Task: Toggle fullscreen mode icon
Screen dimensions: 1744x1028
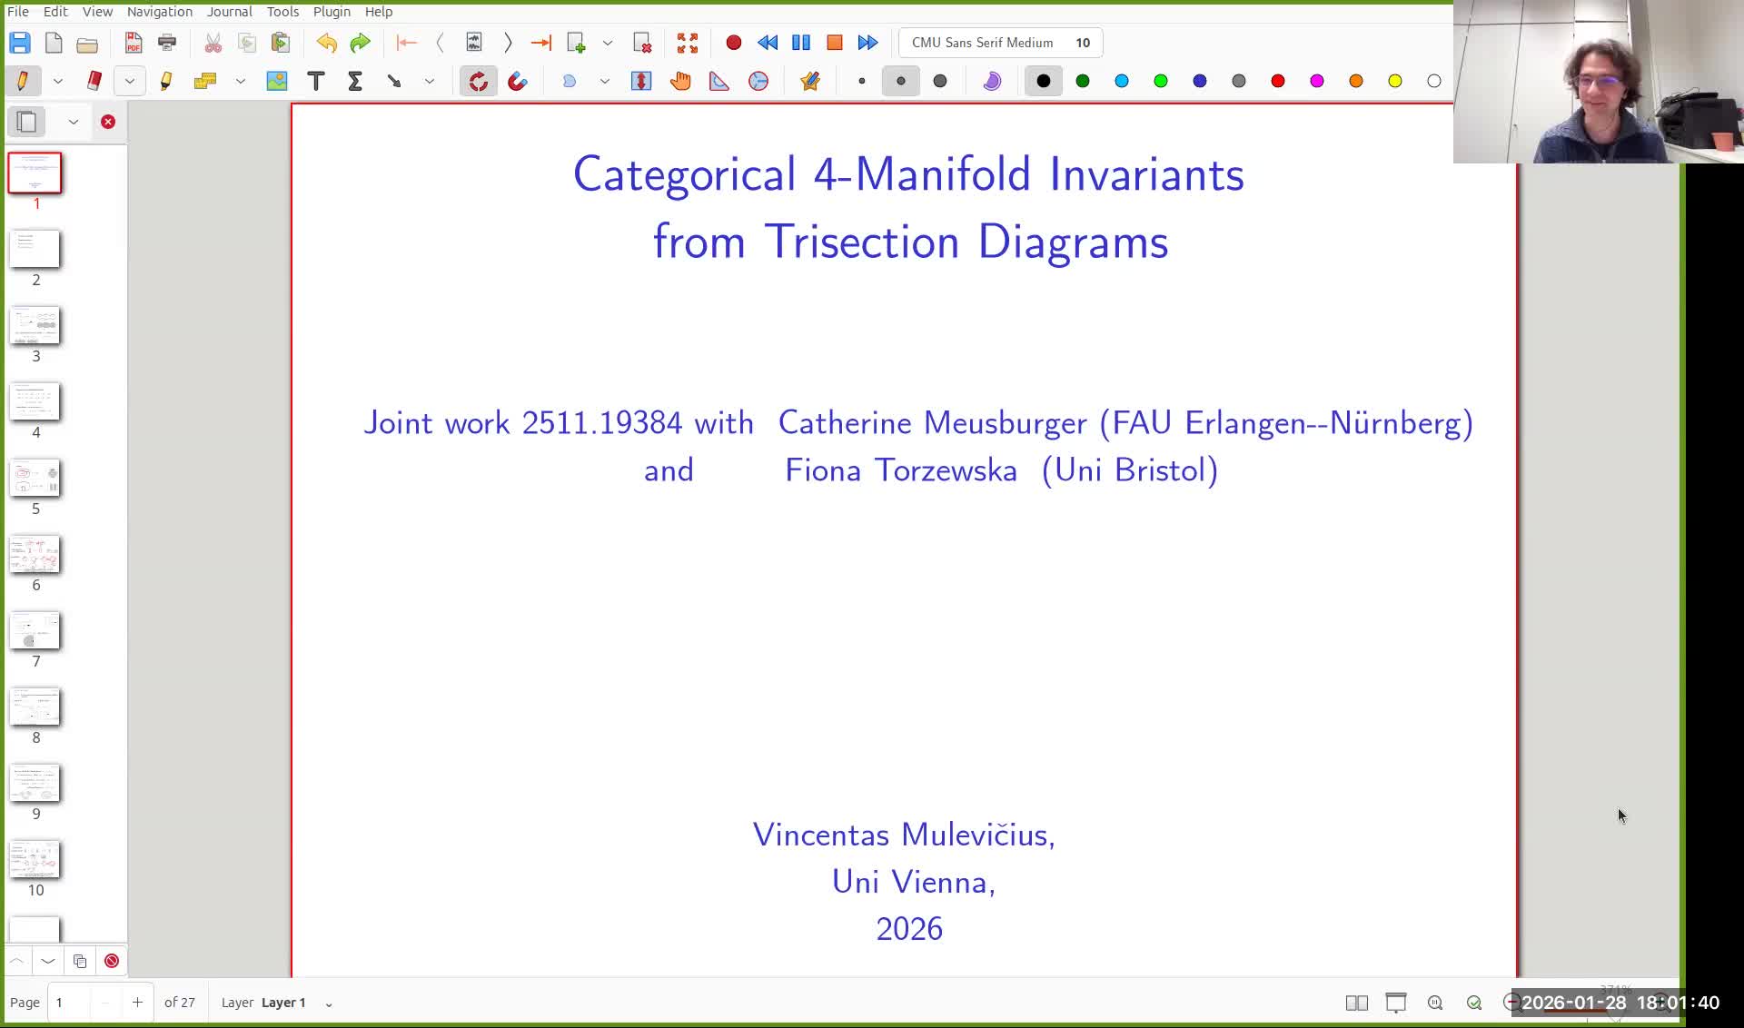Action: point(688,43)
